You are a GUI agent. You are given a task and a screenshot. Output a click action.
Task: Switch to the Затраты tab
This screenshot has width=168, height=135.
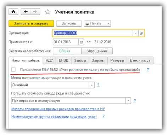tap(98, 60)
